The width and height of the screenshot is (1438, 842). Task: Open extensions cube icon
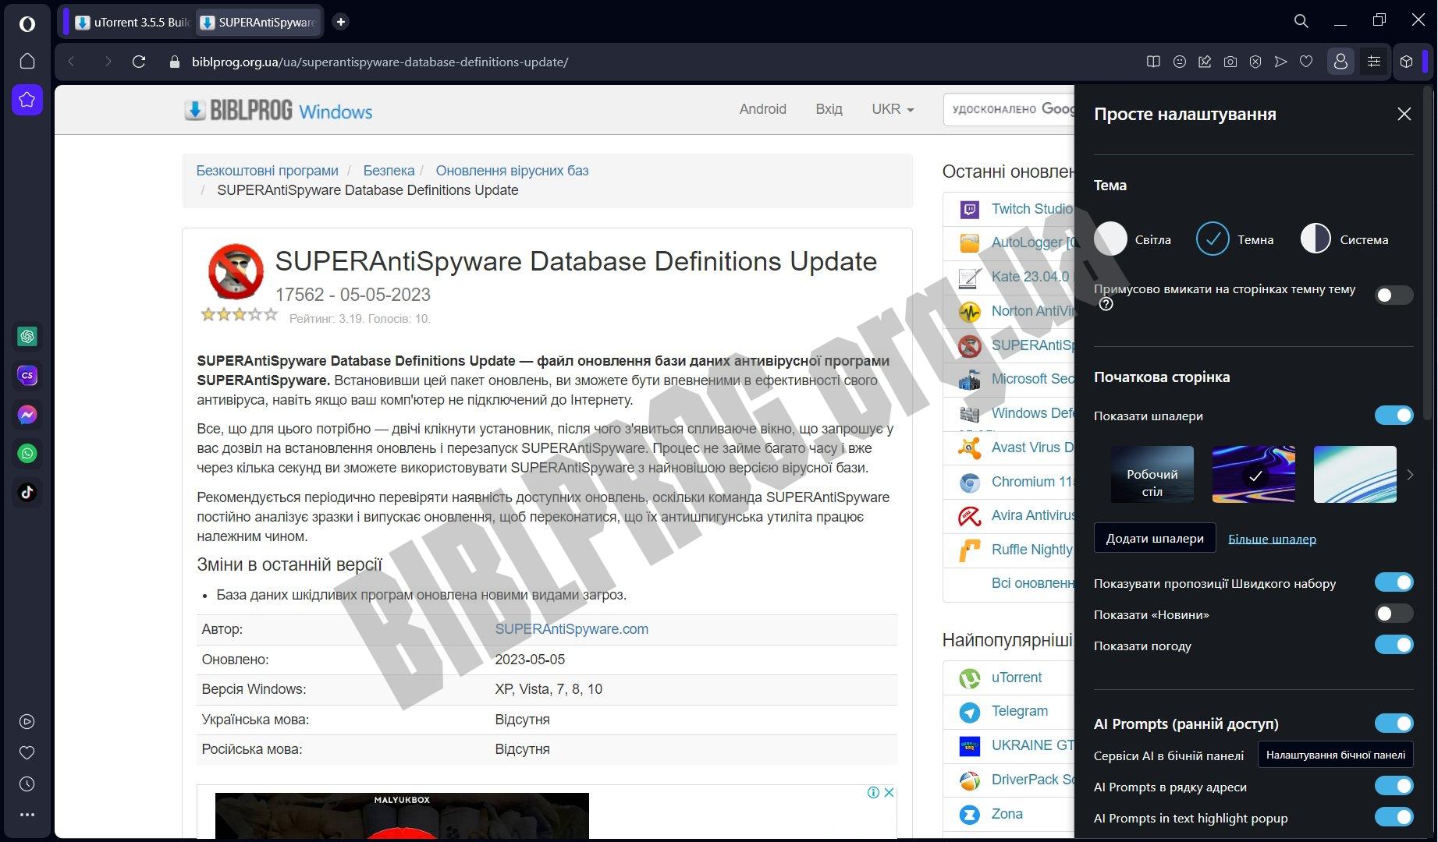point(1406,62)
